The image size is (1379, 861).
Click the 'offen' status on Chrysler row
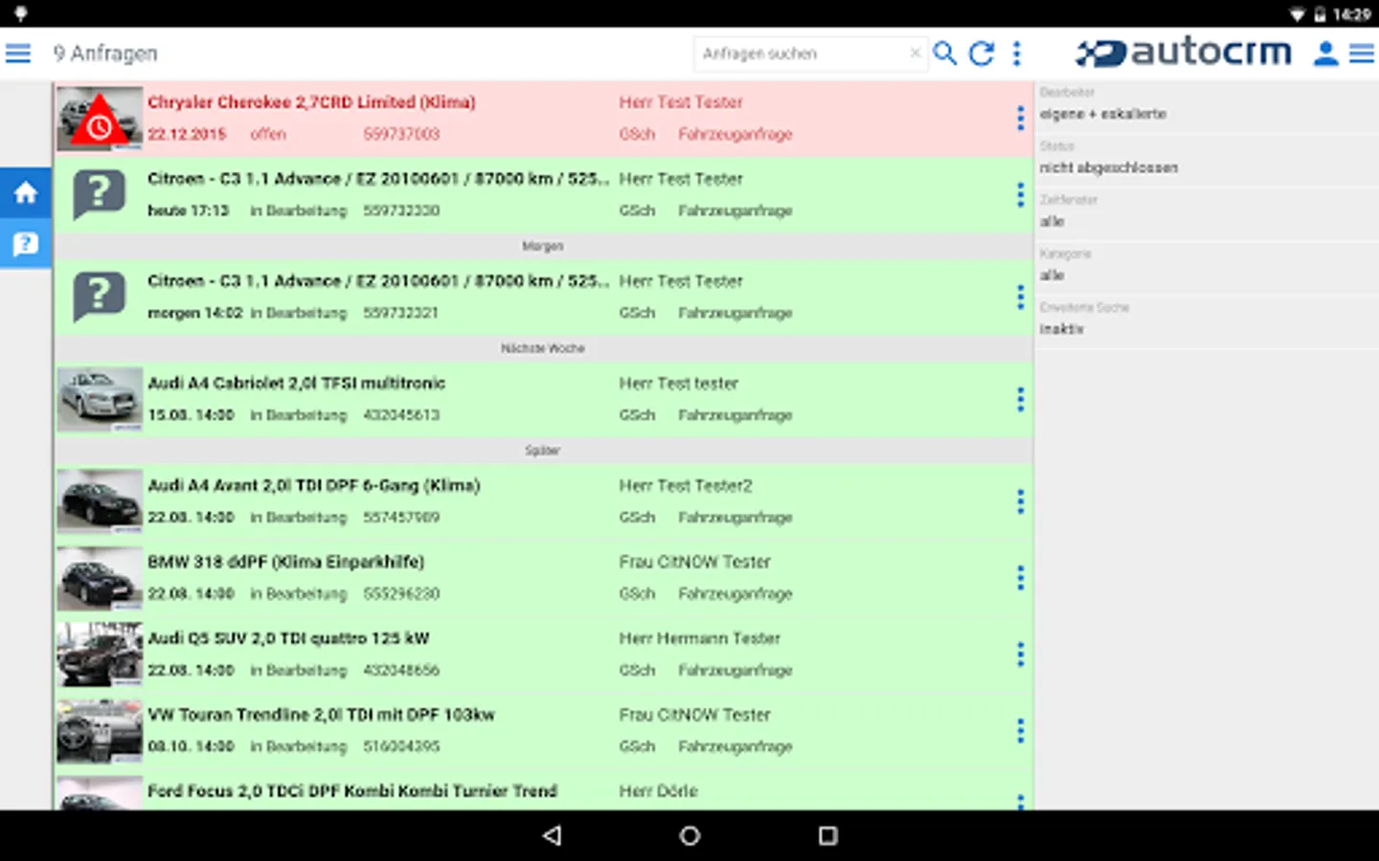268,135
